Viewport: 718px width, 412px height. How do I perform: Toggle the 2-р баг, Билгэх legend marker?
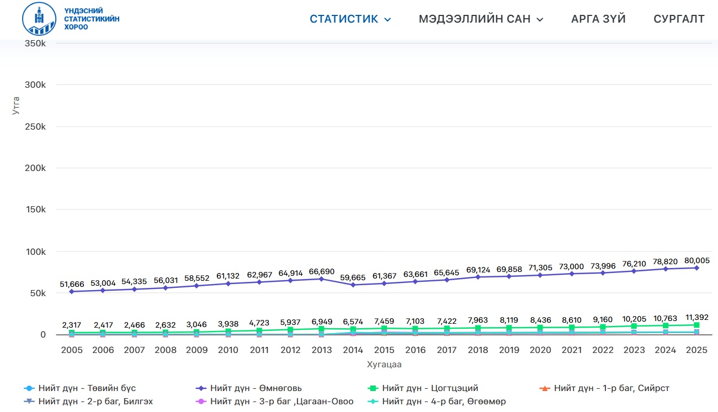[30, 402]
